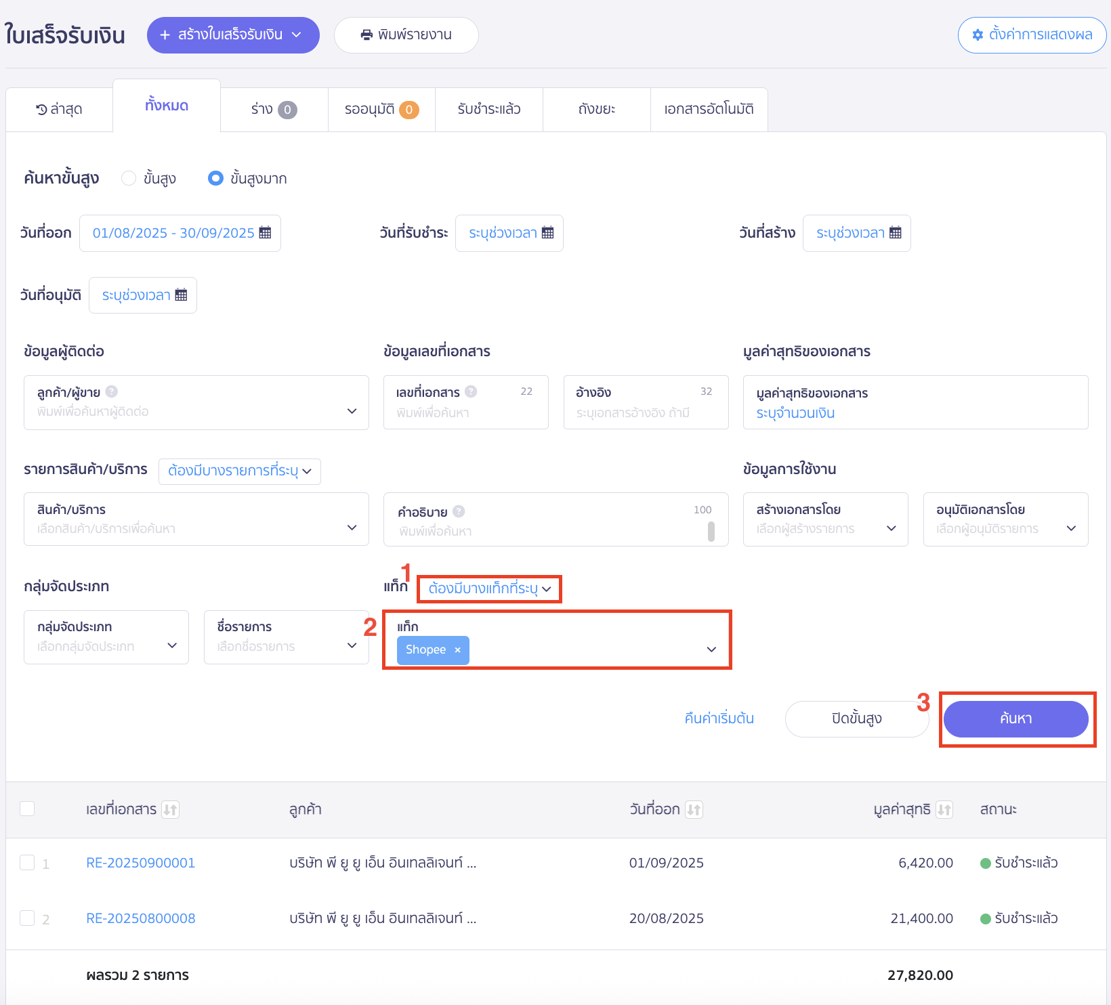Click the calendar icon in วันที่สร้าง field

[895, 233]
